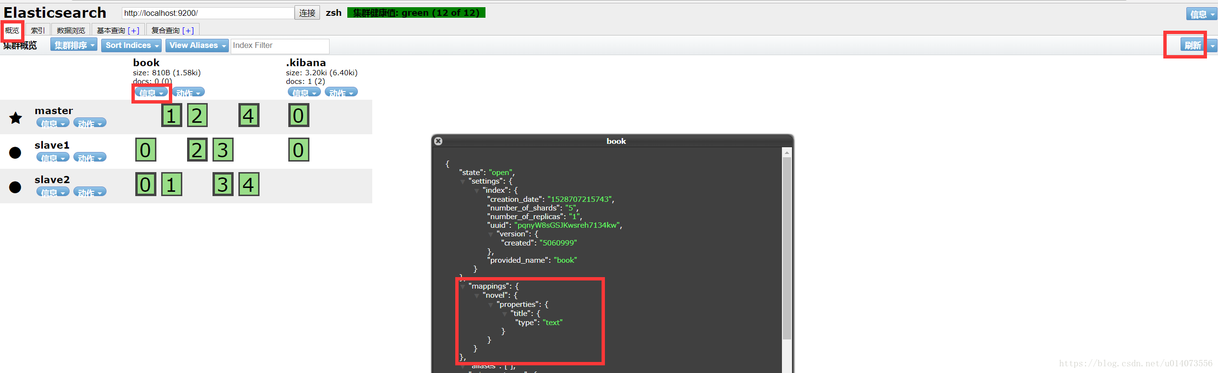The image size is (1218, 373).
Task: Open the slave2 node 动作 menu
Action: pos(90,192)
